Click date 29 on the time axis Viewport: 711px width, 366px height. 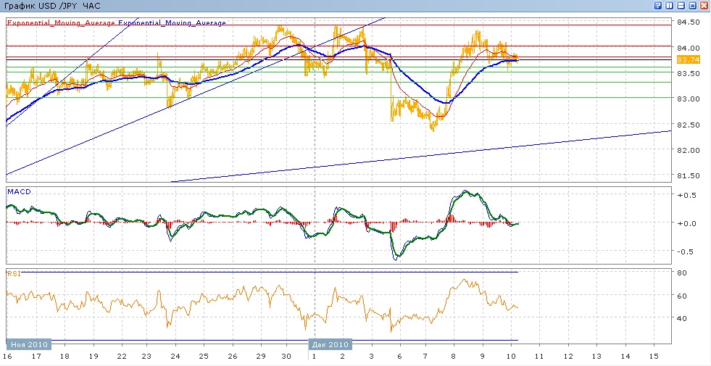(259, 357)
